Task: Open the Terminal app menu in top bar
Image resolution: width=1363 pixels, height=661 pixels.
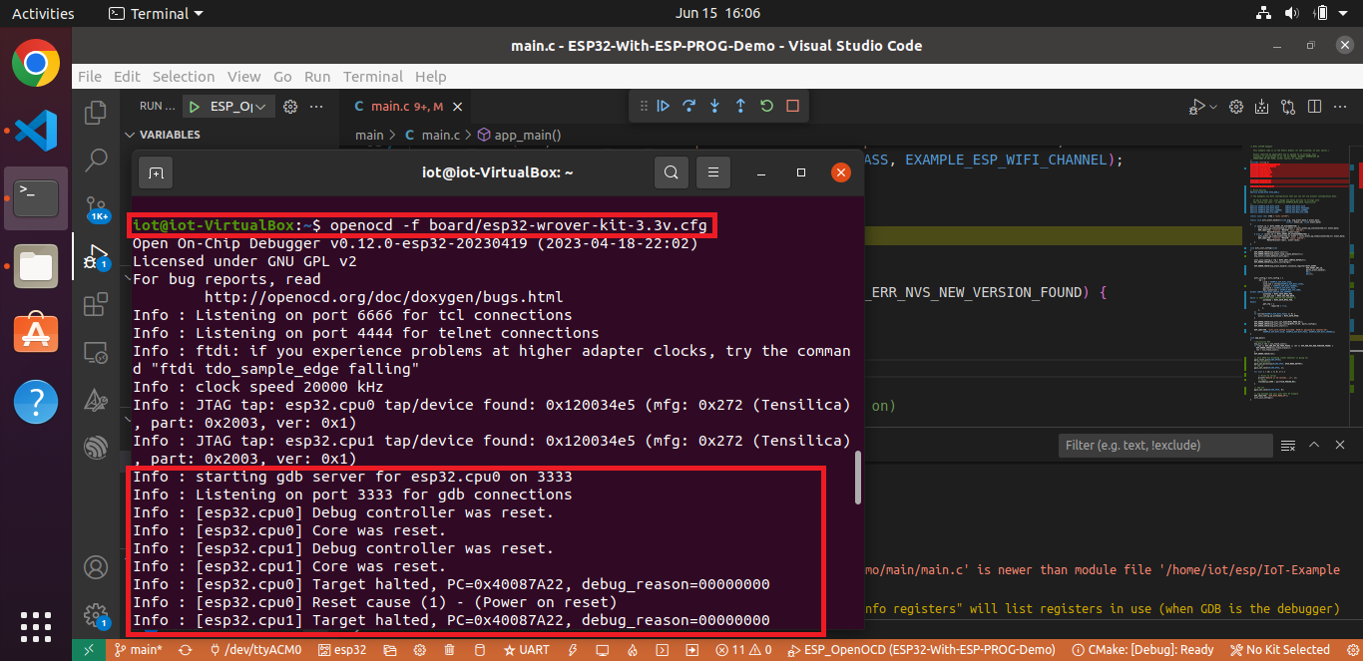Action: 155,13
